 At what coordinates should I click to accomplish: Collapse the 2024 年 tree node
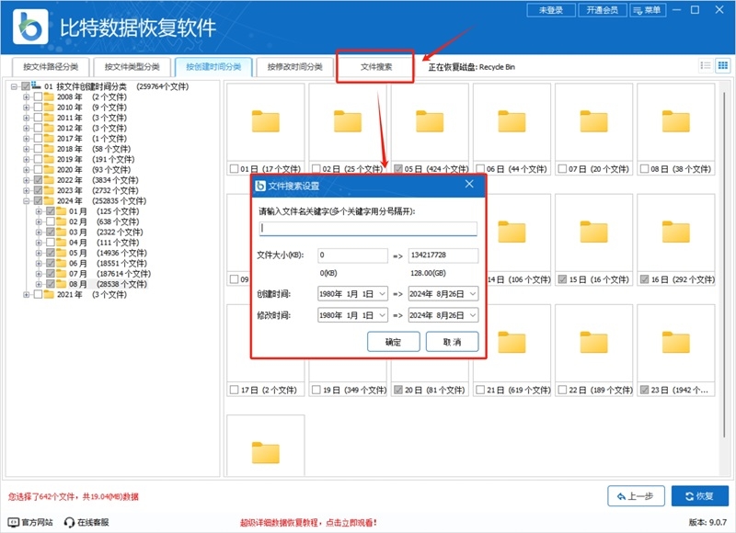[x=26, y=200]
